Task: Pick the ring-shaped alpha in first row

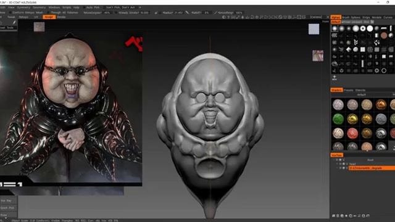Action: pyautogui.click(x=363, y=28)
